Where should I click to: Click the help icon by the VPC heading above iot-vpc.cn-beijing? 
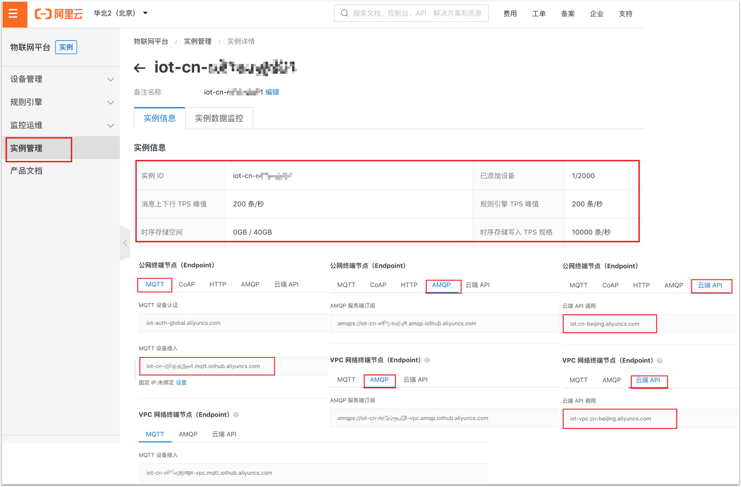[x=660, y=361]
